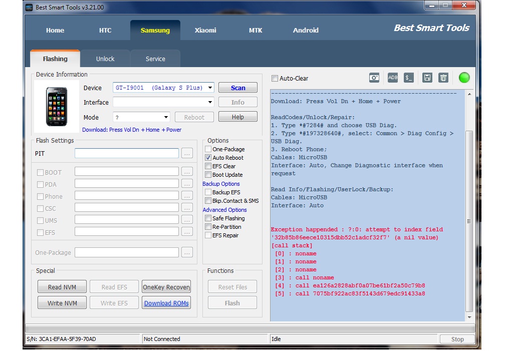Viewport: 505px width, 351px height.
Task: Click the log scrollbar down arrow
Action: click(469, 317)
